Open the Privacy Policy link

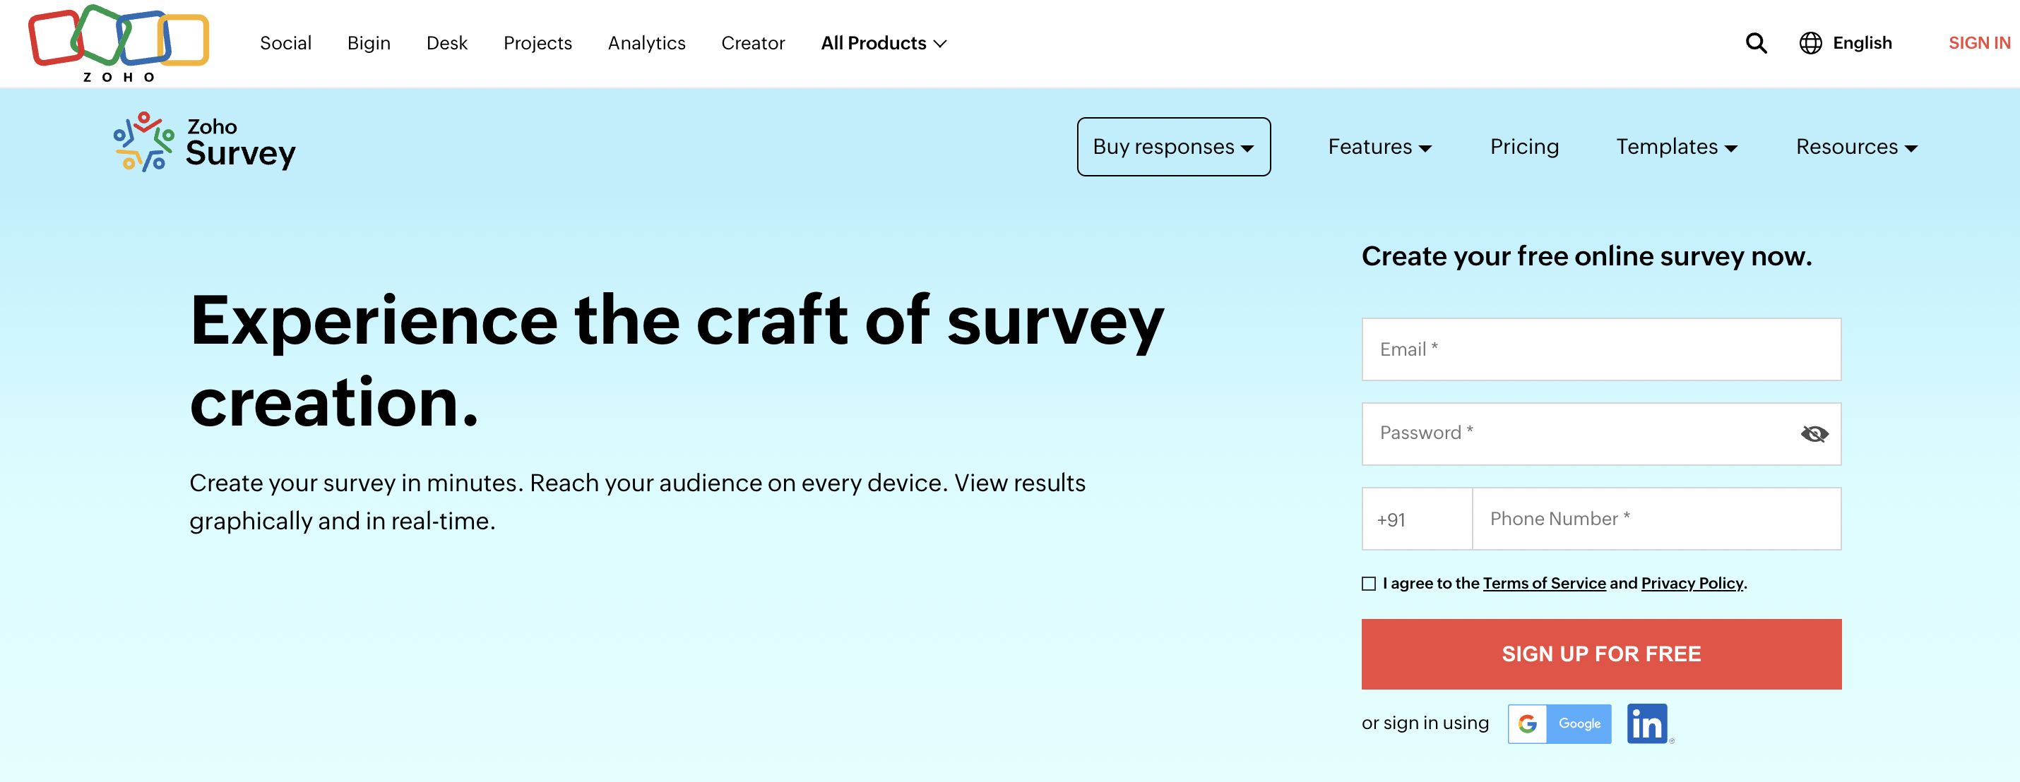point(1692,583)
